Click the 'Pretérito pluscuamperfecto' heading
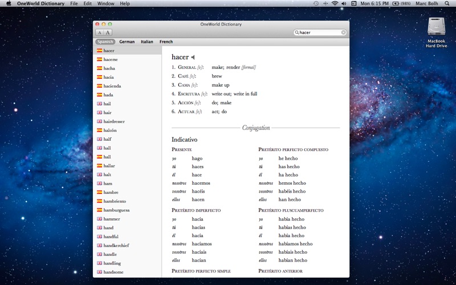The width and height of the screenshot is (456, 285). point(291,210)
